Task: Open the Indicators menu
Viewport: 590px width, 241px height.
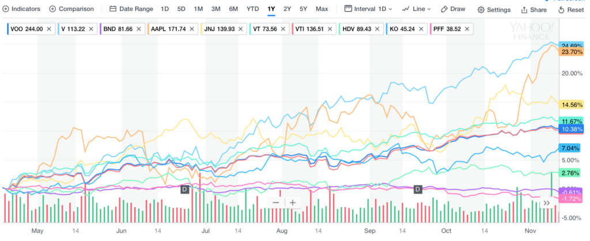Action: [21, 9]
